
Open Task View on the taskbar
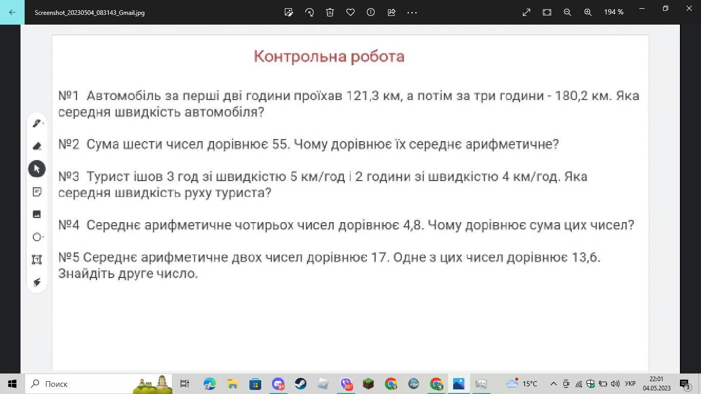point(185,384)
